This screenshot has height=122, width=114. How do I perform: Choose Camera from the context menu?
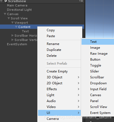[x=60, y=119]
